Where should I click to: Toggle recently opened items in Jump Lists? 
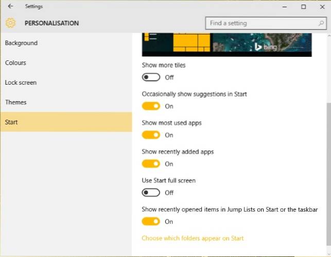[151, 221]
